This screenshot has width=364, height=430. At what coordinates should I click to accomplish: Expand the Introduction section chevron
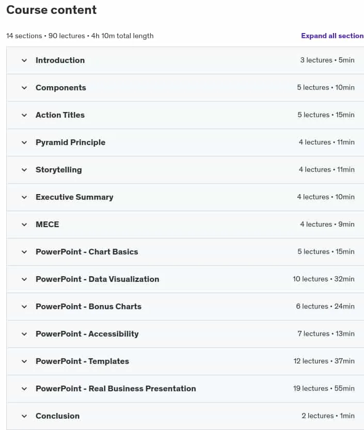[x=24, y=60]
